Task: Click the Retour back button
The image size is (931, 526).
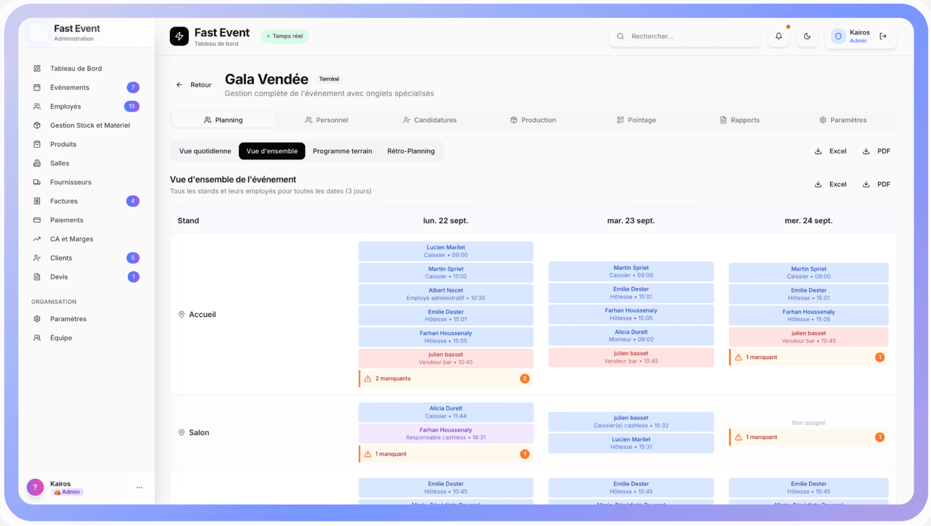Action: tap(194, 85)
